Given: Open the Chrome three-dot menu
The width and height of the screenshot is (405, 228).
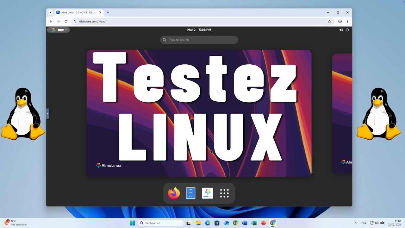Looking at the screenshot, I should tap(347, 22).
